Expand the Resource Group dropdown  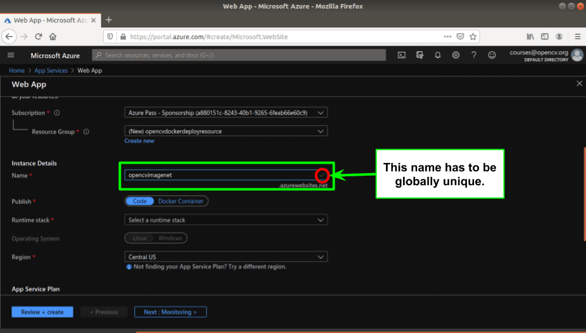(x=226, y=131)
